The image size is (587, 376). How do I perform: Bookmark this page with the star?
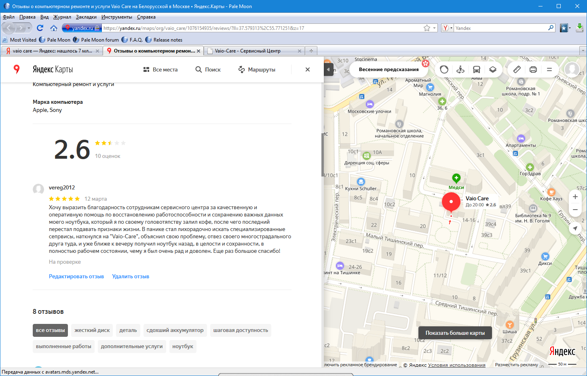coord(427,28)
